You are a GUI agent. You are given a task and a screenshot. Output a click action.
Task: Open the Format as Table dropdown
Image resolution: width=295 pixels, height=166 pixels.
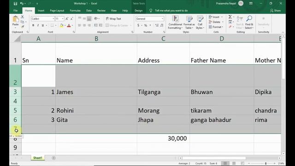coord(189,23)
